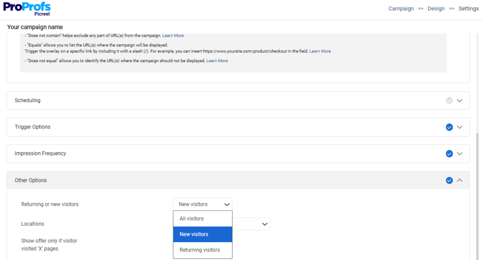Click the Other Options blue checkmark icon

[449, 180]
